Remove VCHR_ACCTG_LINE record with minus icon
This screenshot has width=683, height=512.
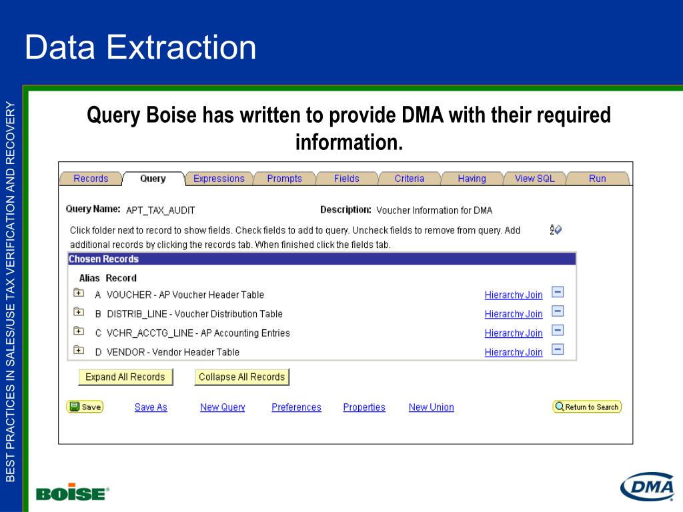558,331
